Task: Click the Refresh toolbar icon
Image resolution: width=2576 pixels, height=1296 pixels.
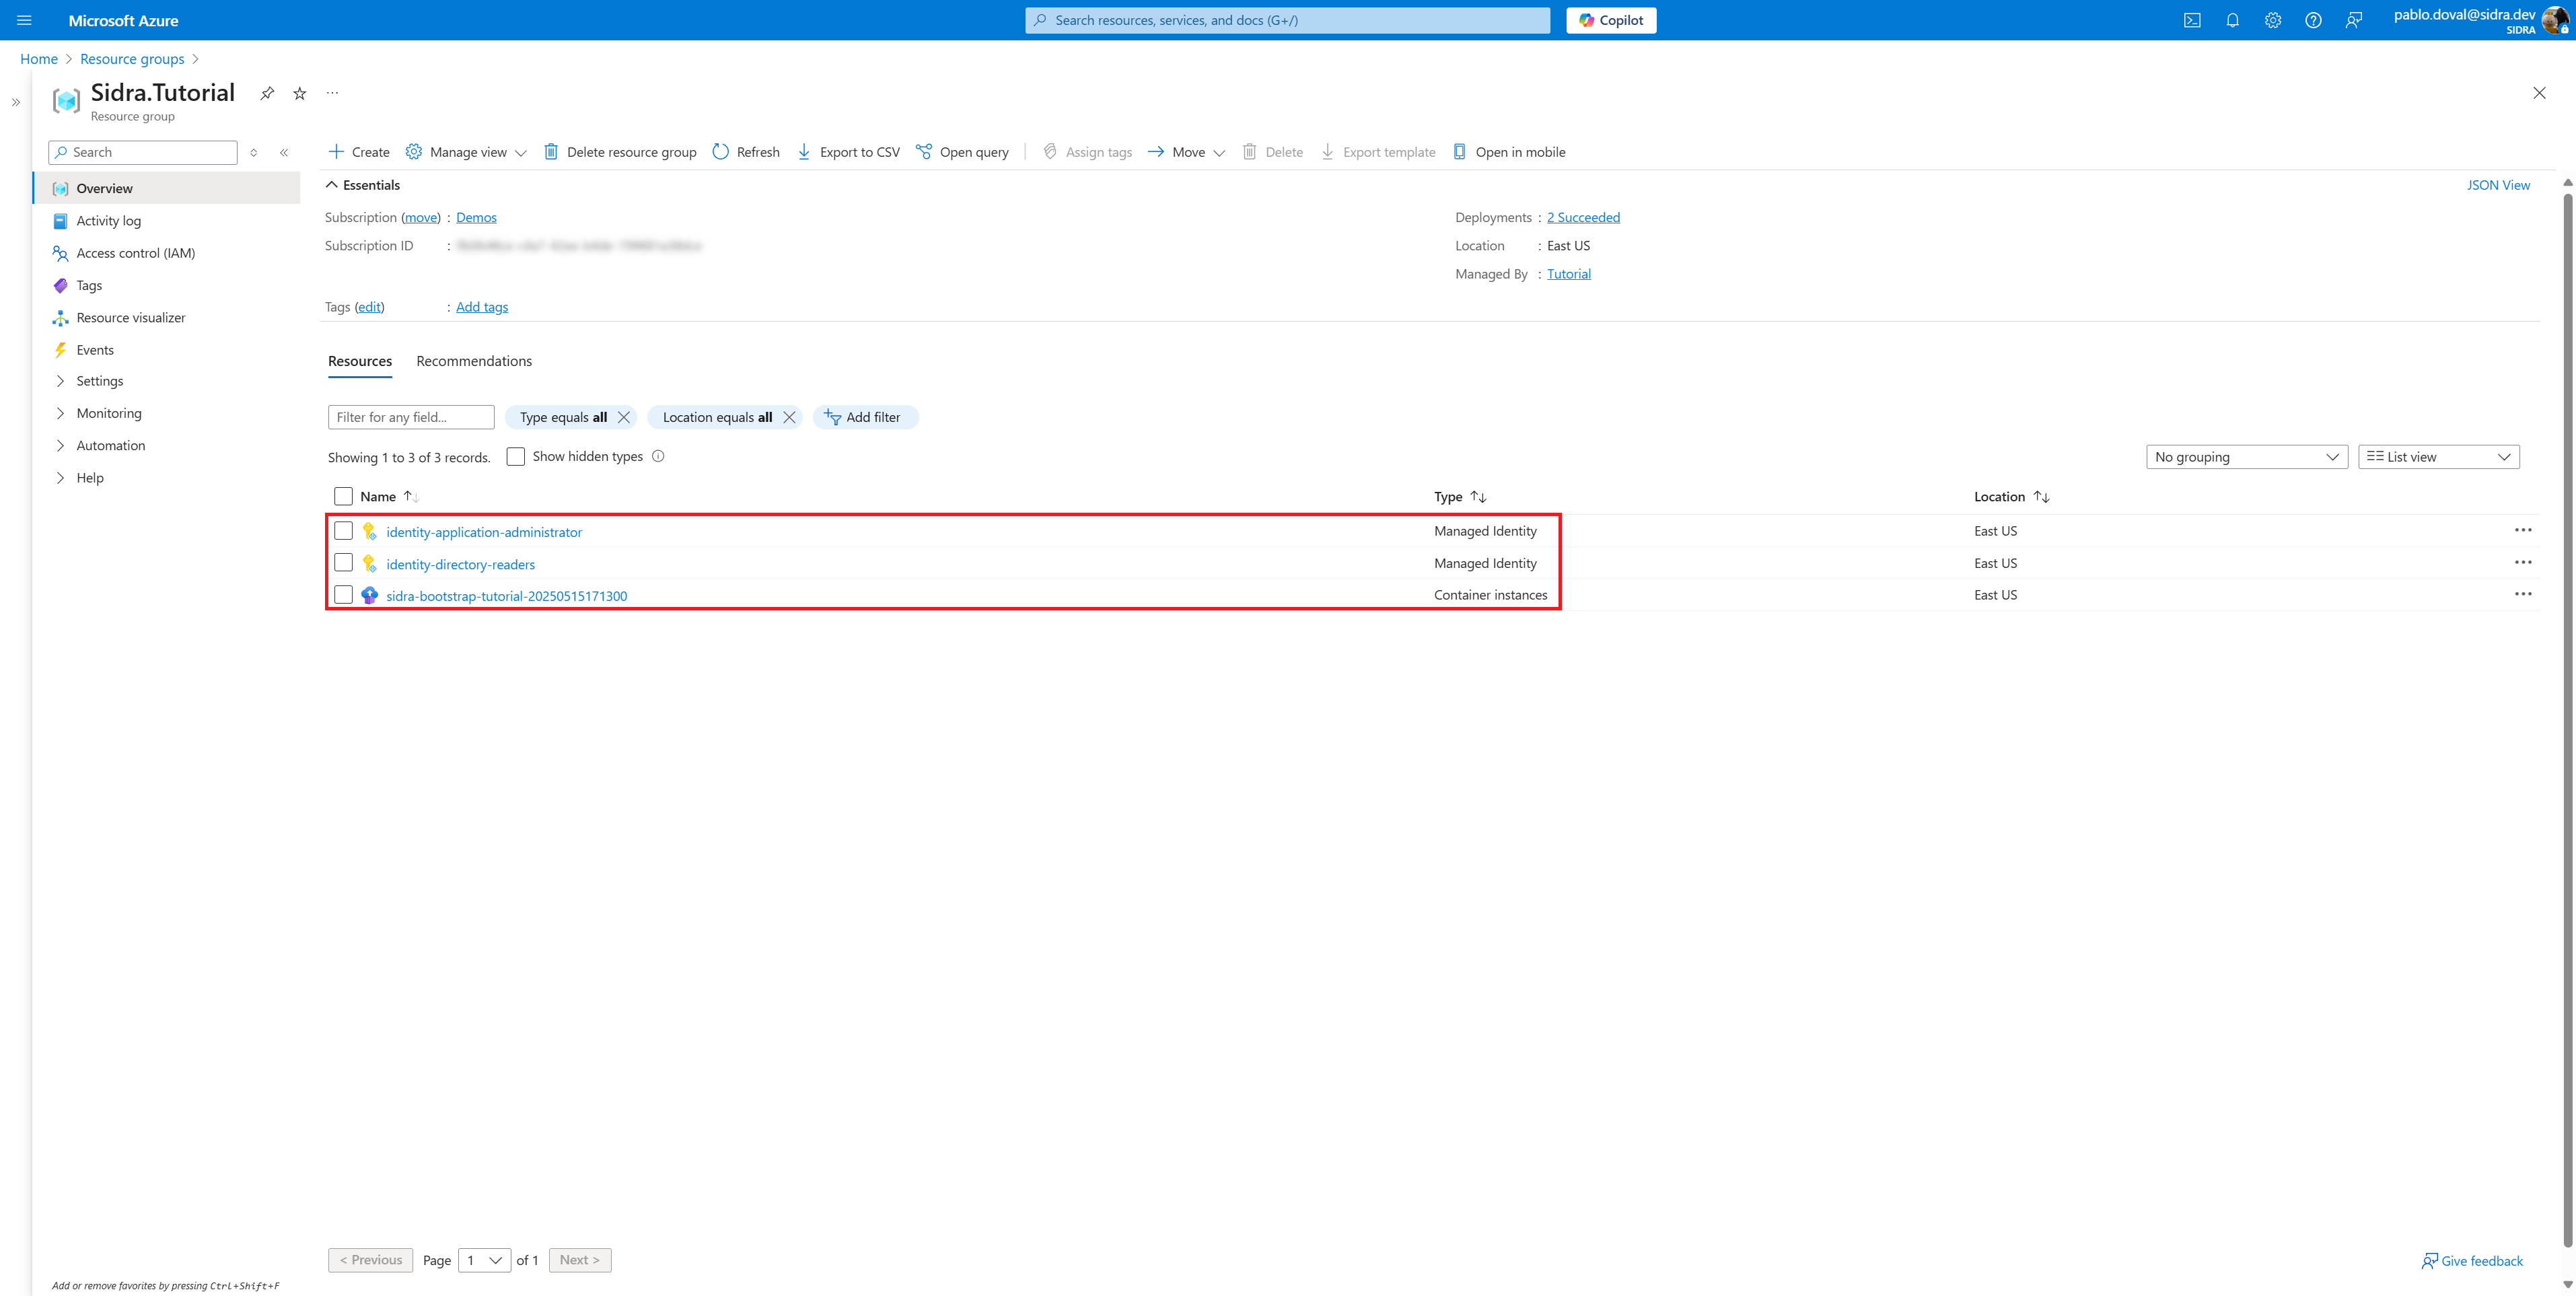Action: click(x=721, y=152)
